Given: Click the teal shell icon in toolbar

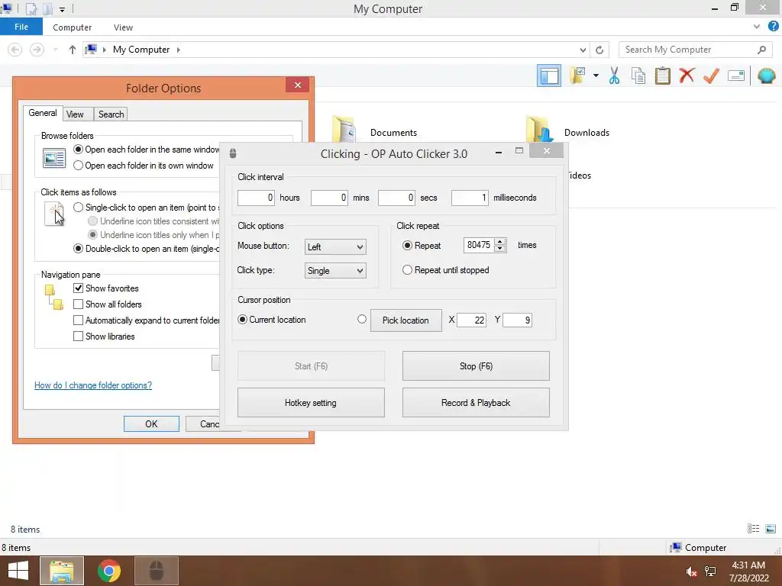Looking at the screenshot, I should 766,76.
